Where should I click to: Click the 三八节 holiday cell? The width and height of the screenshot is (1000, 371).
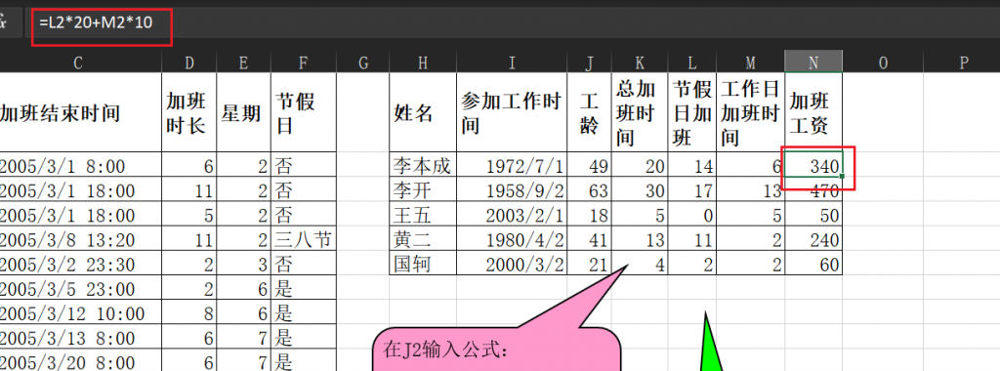(304, 239)
